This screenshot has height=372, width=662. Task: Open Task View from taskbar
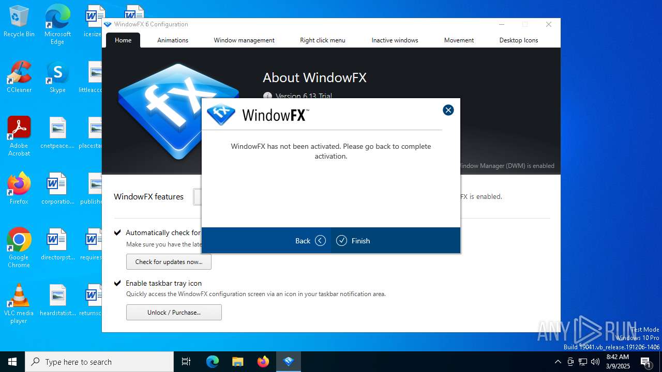coord(186,362)
